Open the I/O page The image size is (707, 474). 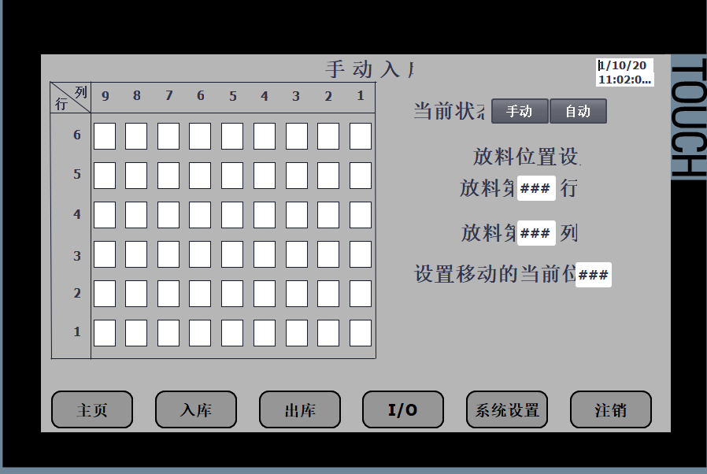point(403,410)
